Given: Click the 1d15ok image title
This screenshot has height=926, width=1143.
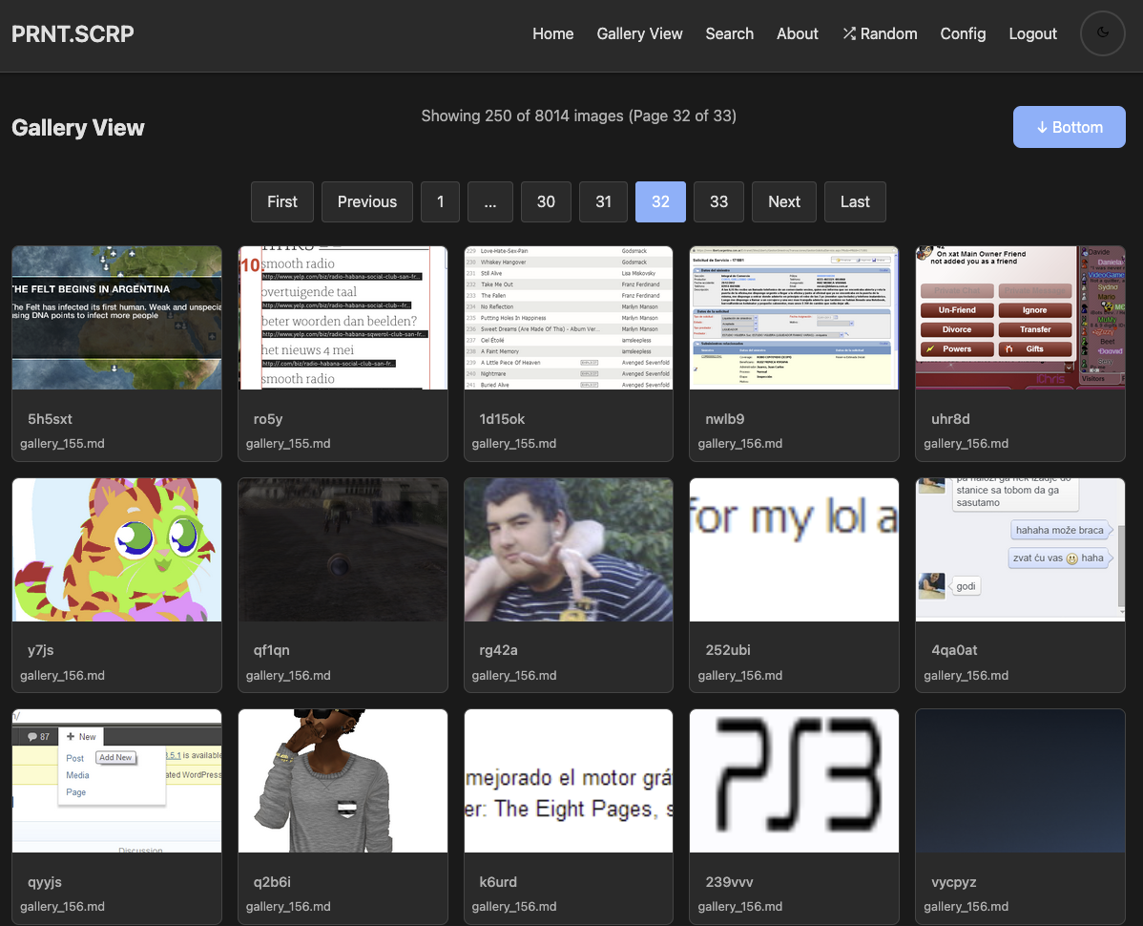Looking at the screenshot, I should pos(502,419).
